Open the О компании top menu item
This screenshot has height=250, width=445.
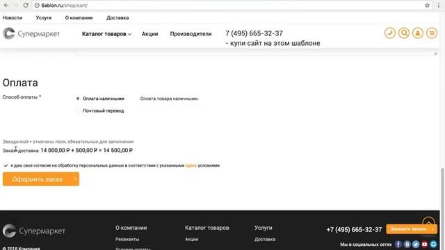79,17
